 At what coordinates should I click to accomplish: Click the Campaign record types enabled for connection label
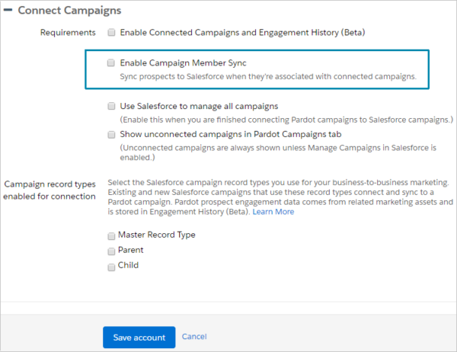[50, 190]
